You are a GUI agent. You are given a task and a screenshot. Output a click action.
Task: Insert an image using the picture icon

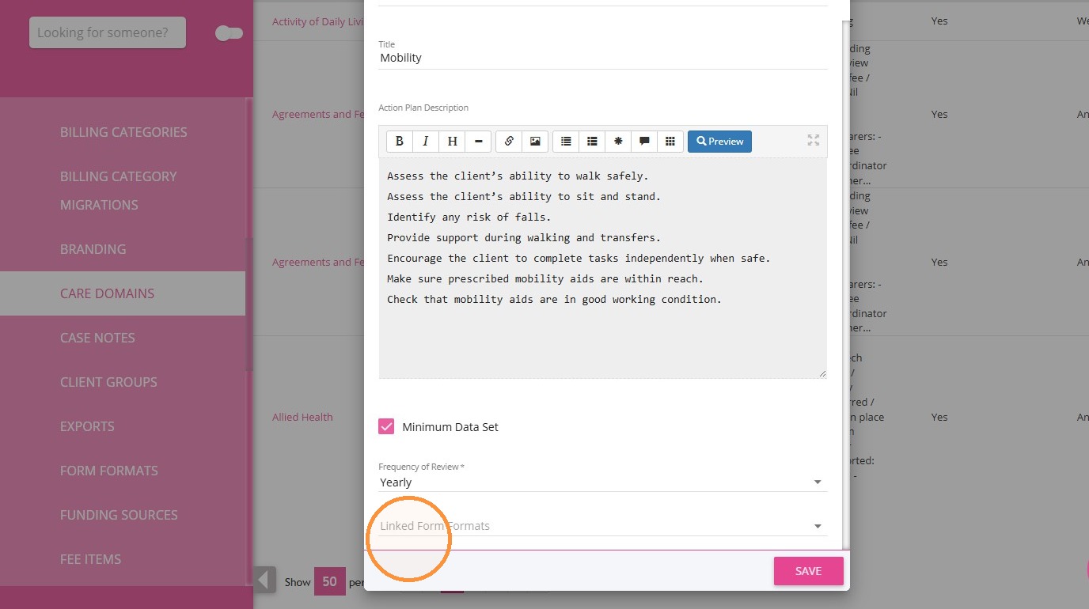(535, 142)
